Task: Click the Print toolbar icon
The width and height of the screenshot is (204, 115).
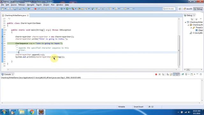Action: (x=15, y=9)
